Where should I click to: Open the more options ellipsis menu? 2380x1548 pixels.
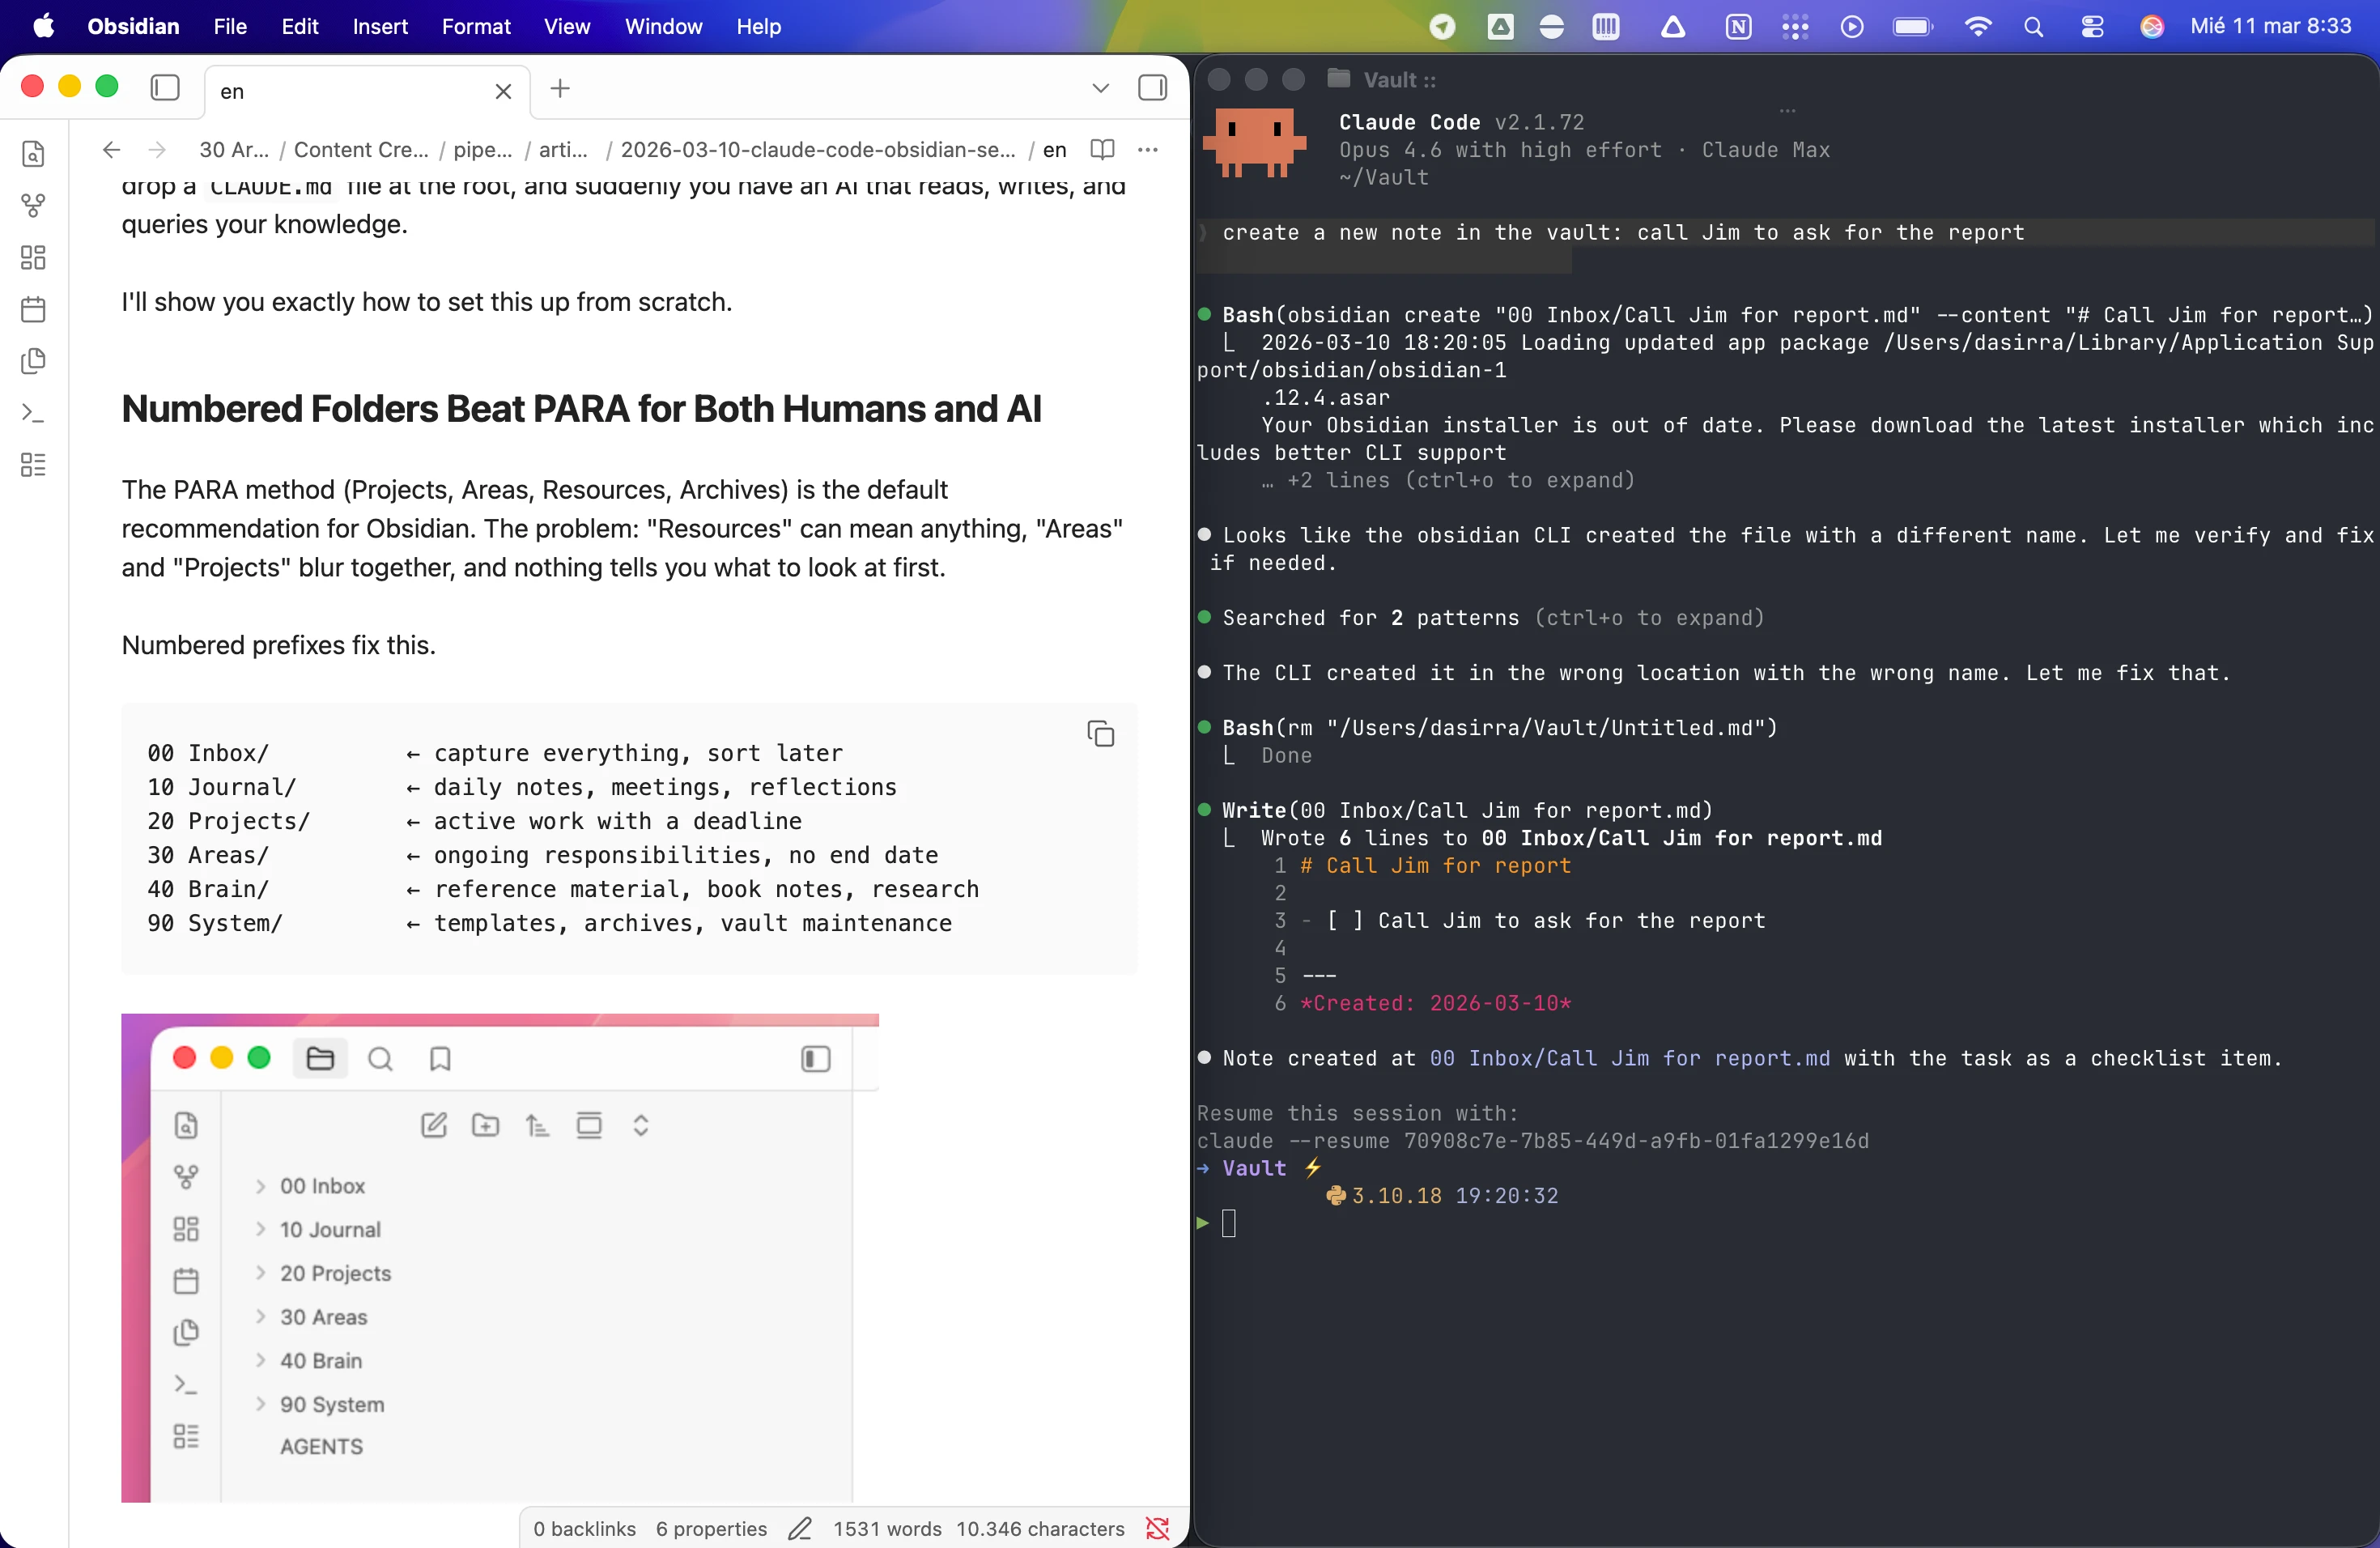coord(1147,150)
